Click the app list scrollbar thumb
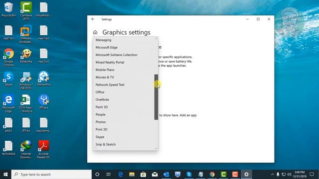Viewport: 319px width, 179px height. (156, 97)
